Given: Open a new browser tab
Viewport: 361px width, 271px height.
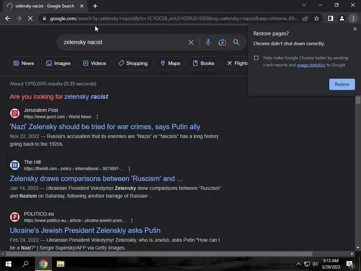Looking at the screenshot, I should click(x=95, y=6).
